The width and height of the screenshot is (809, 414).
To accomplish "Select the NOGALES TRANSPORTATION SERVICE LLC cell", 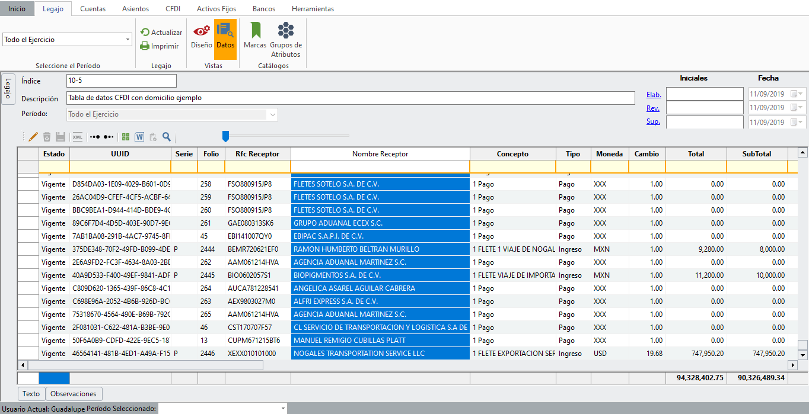I will 380,354.
